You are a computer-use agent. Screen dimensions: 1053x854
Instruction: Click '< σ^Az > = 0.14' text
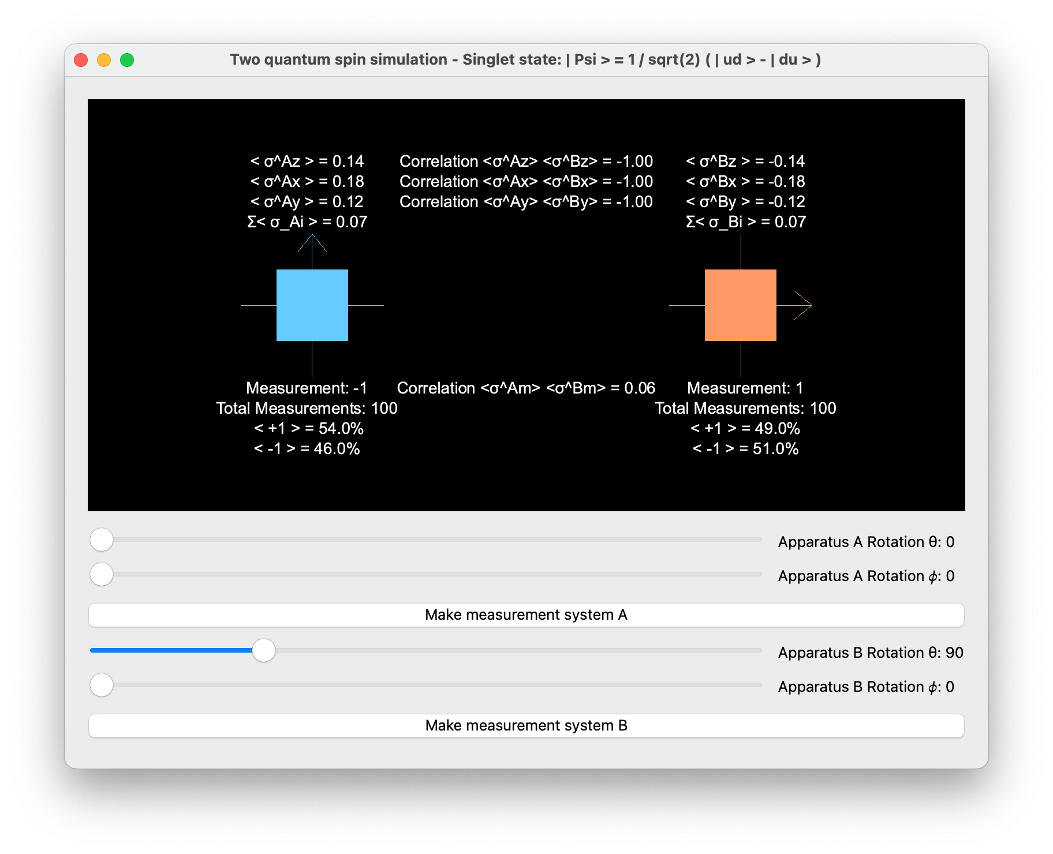coord(307,161)
